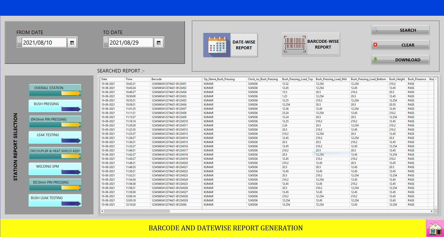Select Ø2.0mm PIN PRESSING station

[x=55, y=185]
